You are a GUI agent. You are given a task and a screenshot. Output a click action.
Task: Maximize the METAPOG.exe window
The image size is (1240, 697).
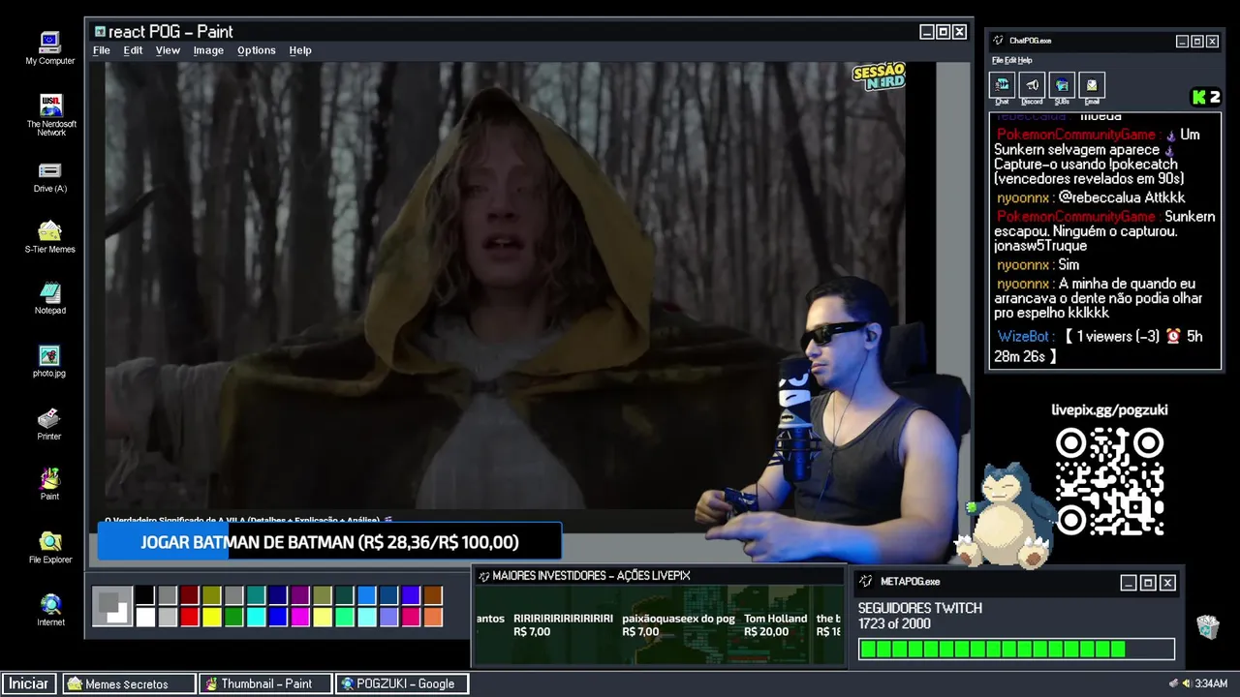(x=1148, y=583)
